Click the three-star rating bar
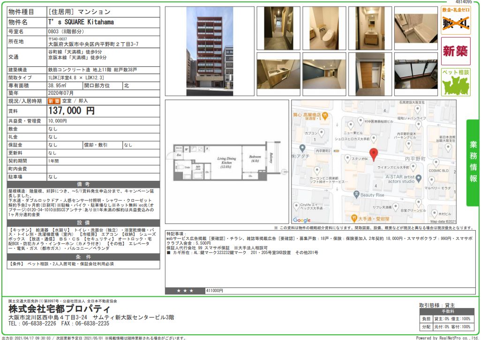This screenshot has width=481, height=340. tap(185, 291)
